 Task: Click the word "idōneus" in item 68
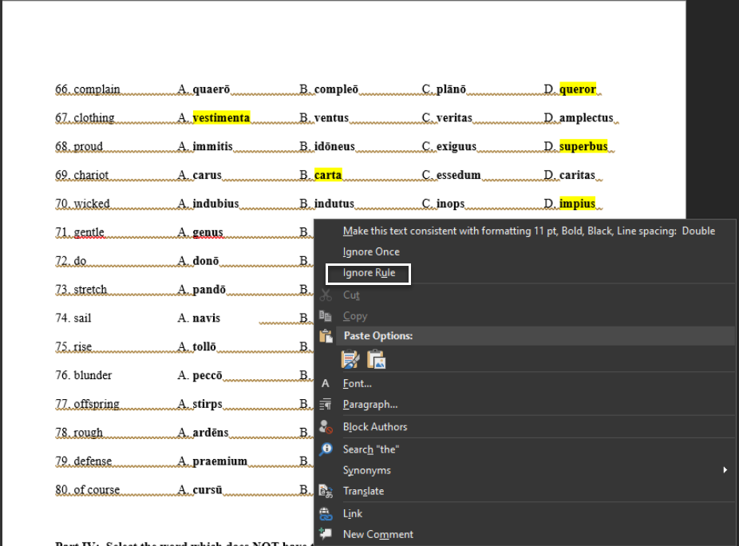(x=334, y=146)
